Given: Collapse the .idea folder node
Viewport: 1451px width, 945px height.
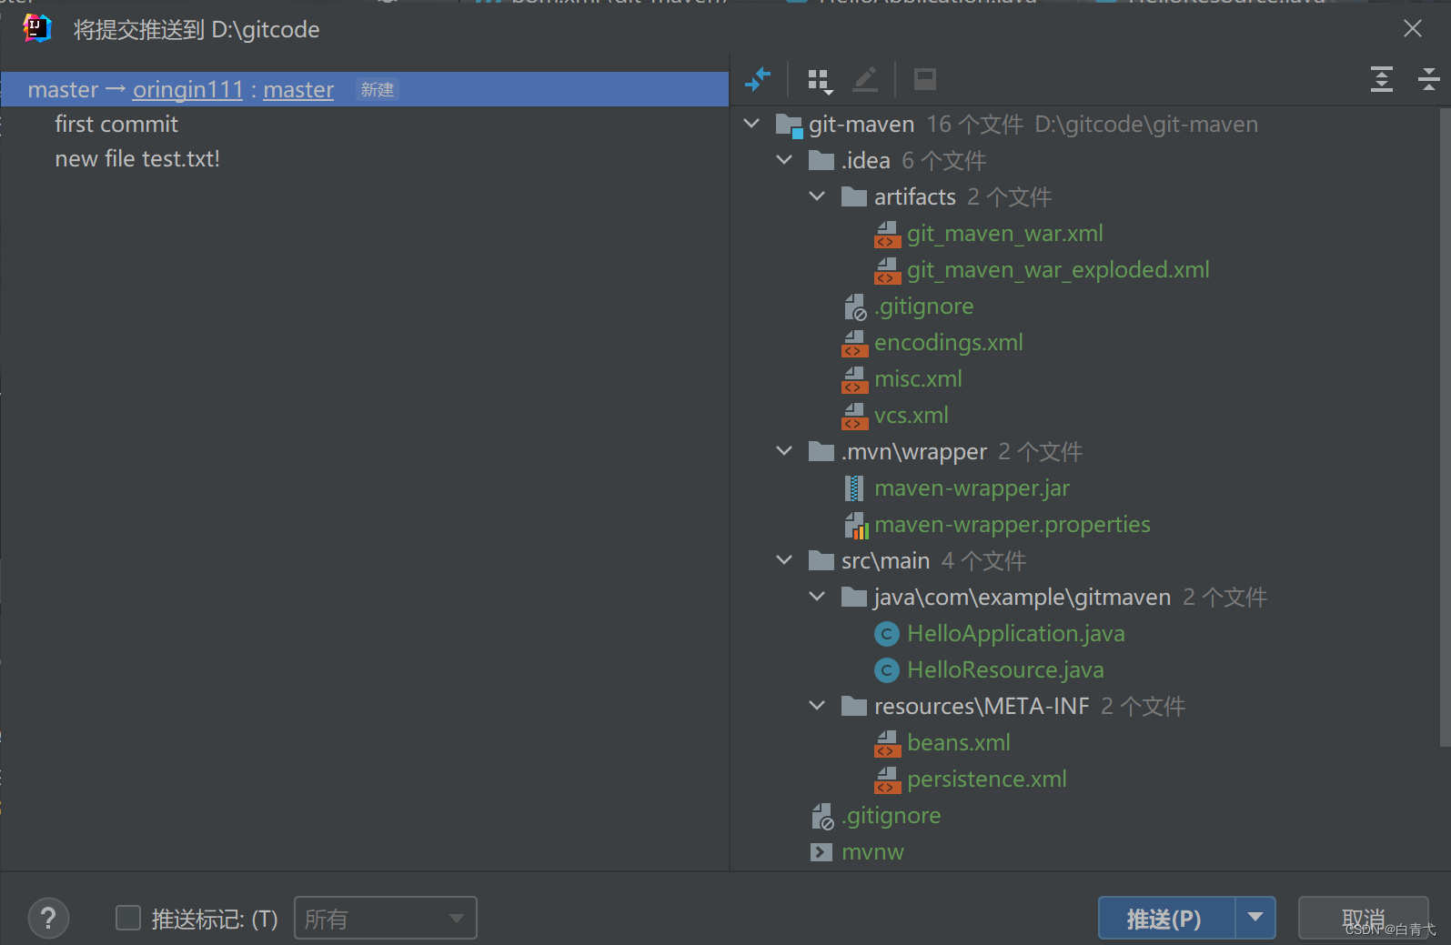Looking at the screenshot, I should pos(784,160).
